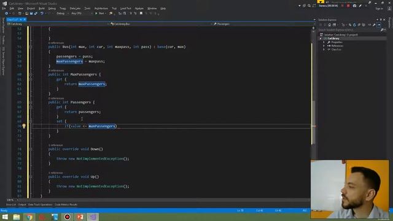Close the Class1.cs document tab
This screenshot has width=393, height=221.
tap(25, 20)
